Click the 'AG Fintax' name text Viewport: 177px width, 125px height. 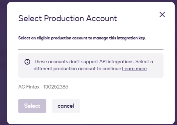[x=29, y=87]
